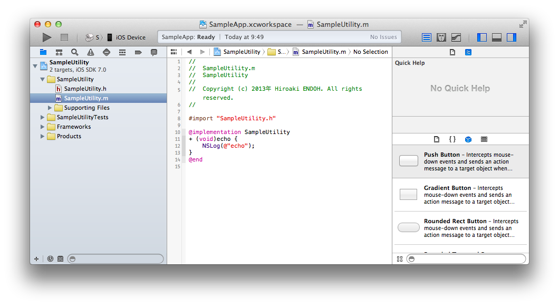Open the Issue navigator warning icon
Screen dimensions: 559x306
click(91, 52)
